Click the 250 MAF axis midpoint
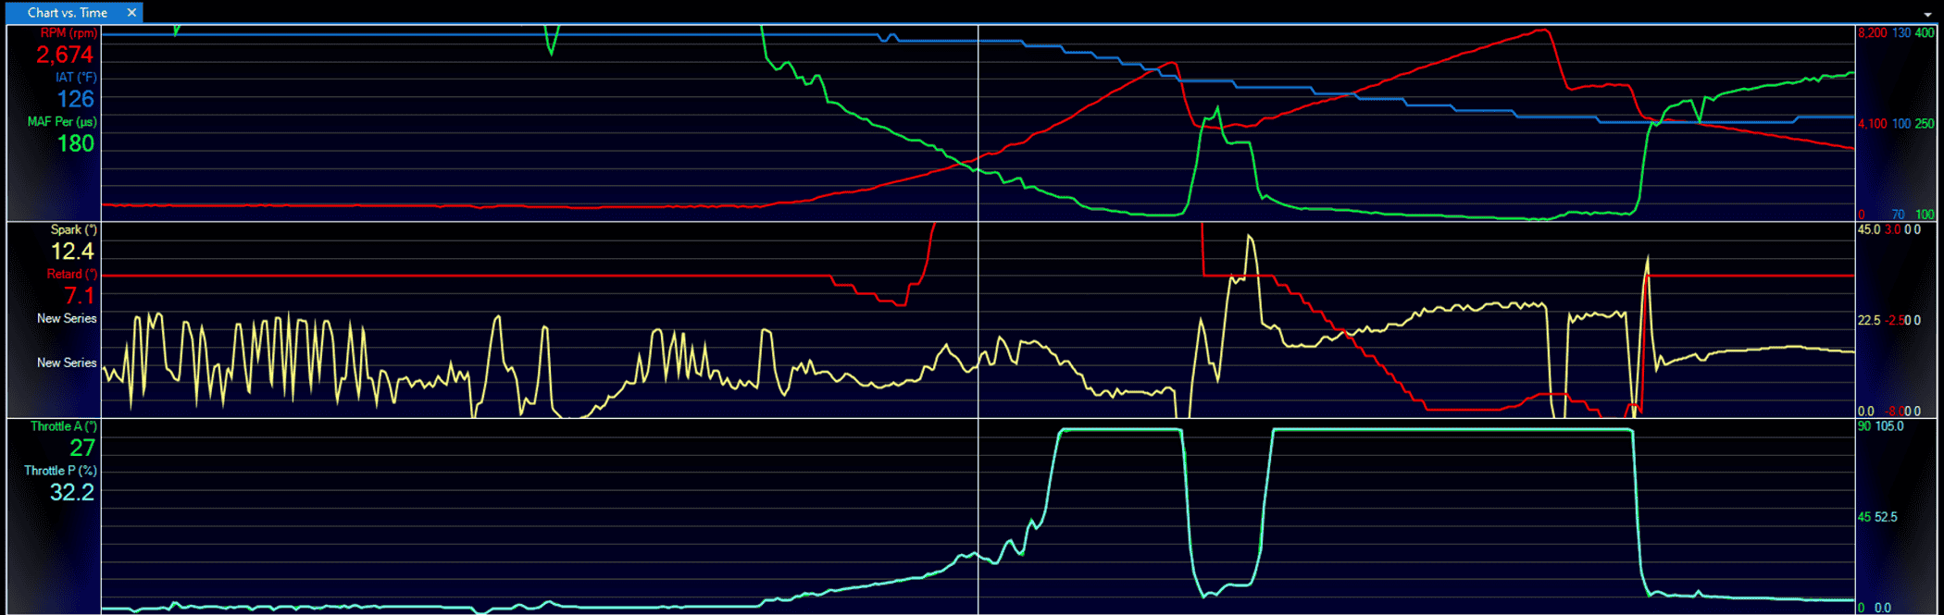Screen dimensions: 1944x615 [x=1925, y=124]
